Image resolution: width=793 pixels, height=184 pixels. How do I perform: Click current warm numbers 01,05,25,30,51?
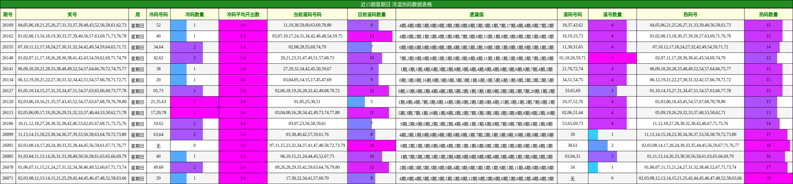click(x=307, y=102)
